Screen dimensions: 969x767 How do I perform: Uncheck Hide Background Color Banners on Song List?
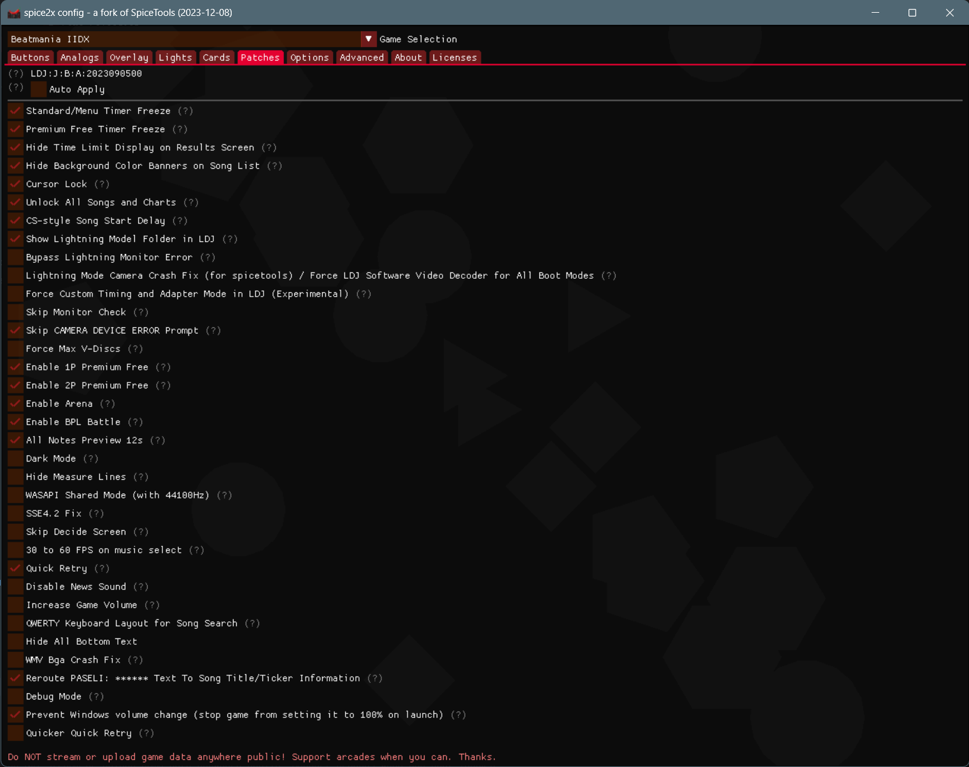15,166
